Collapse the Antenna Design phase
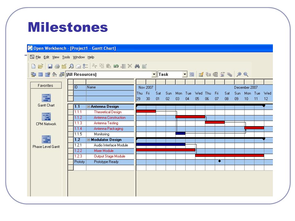 point(88,107)
